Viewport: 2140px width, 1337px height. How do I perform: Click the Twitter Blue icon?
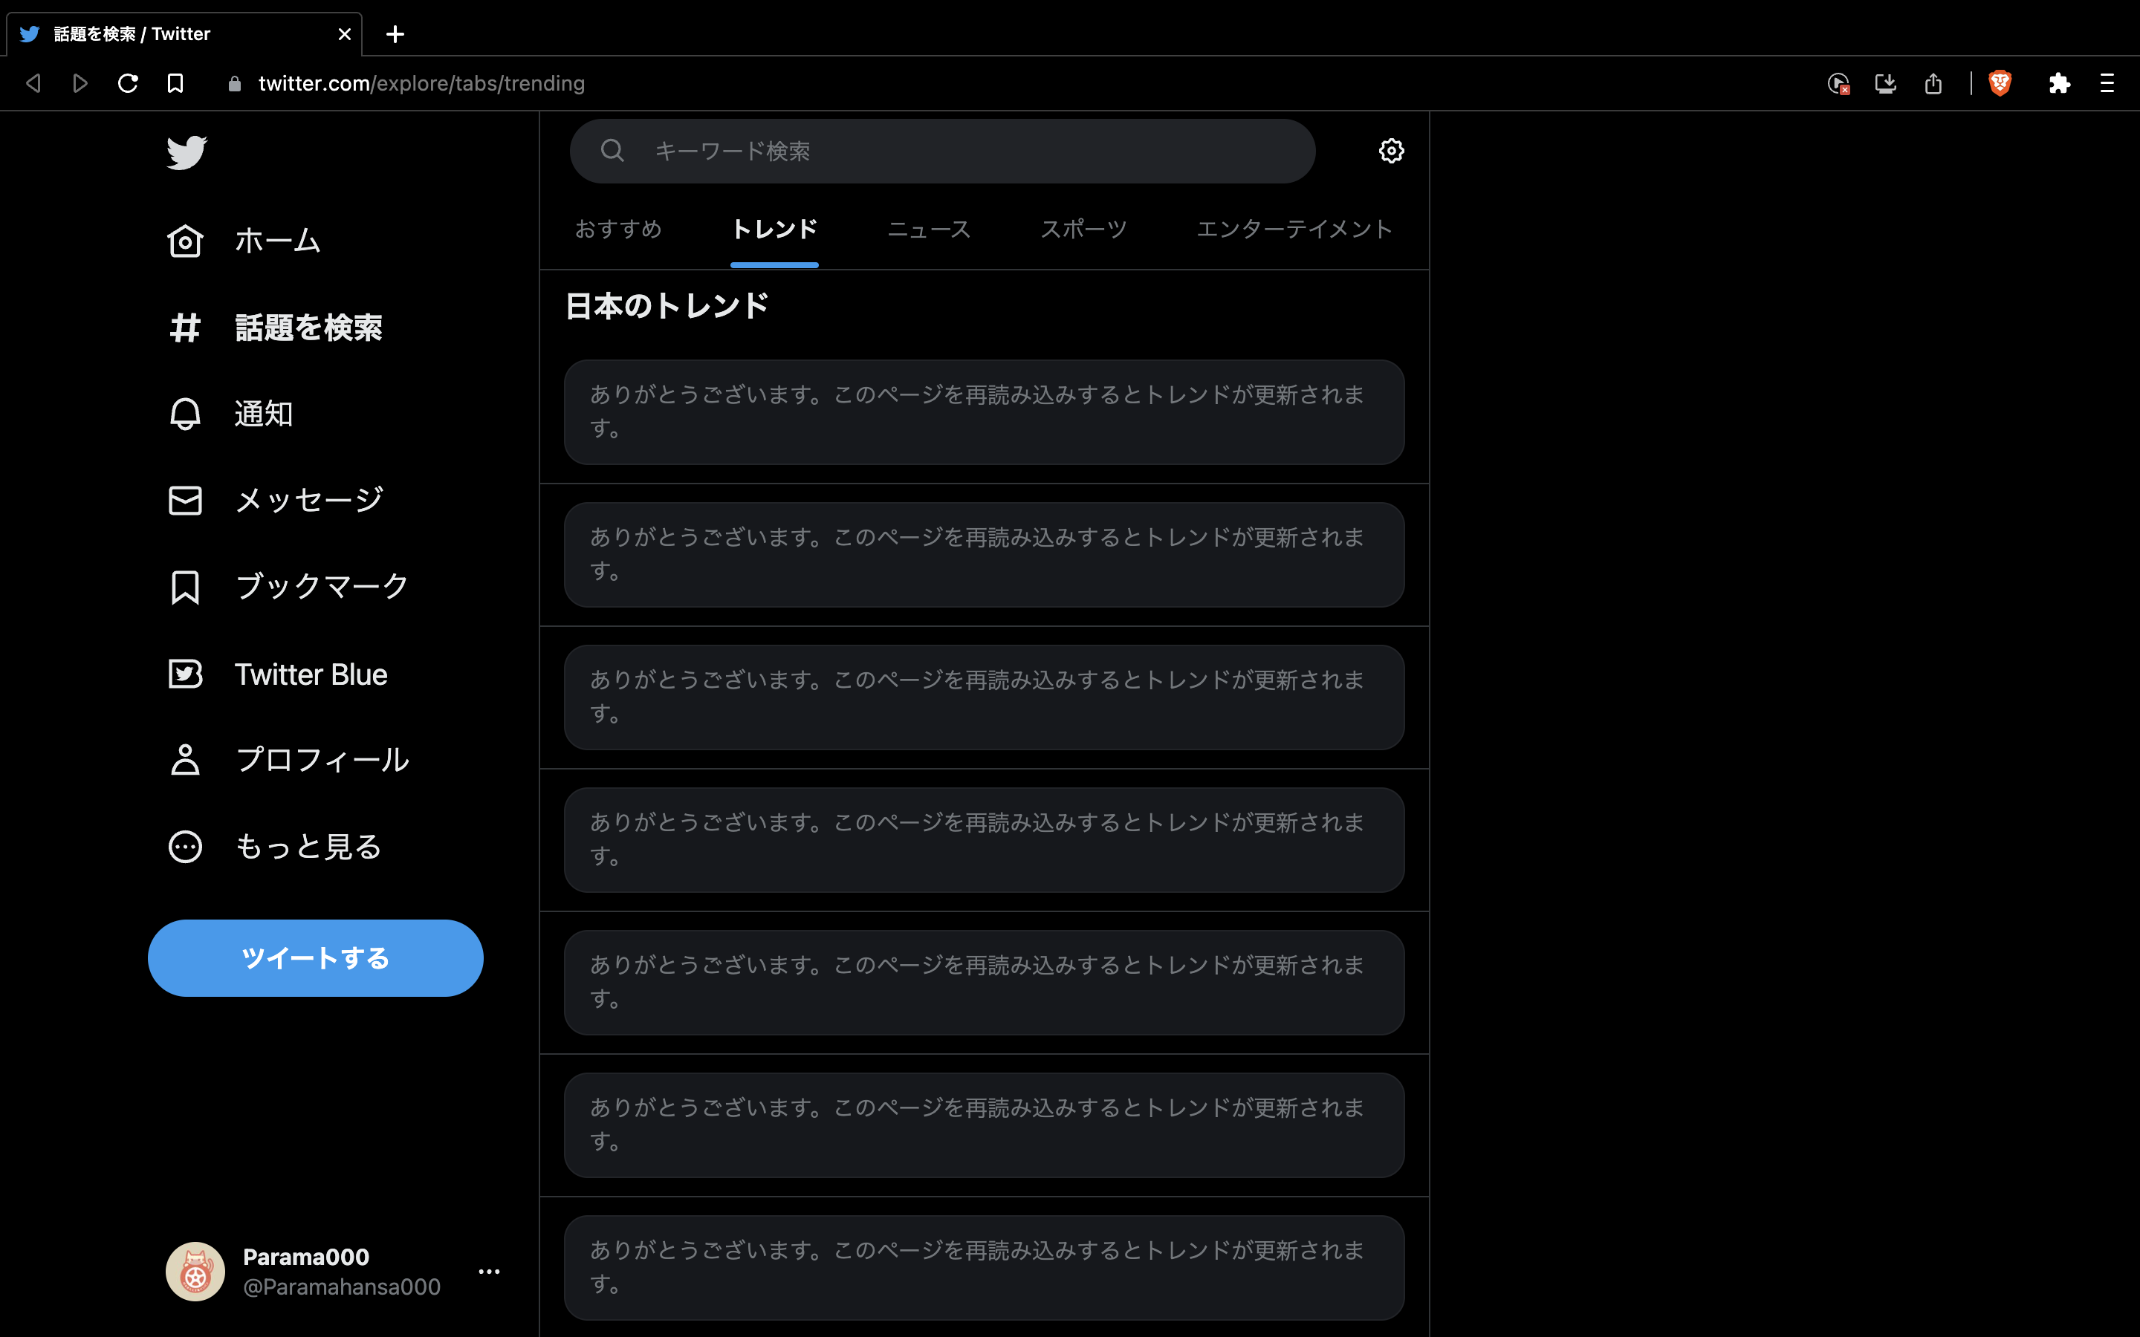(x=185, y=673)
